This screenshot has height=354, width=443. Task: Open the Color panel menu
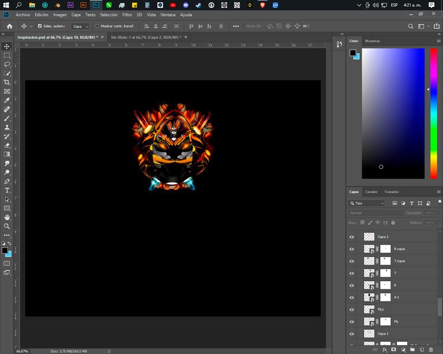(x=438, y=41)
